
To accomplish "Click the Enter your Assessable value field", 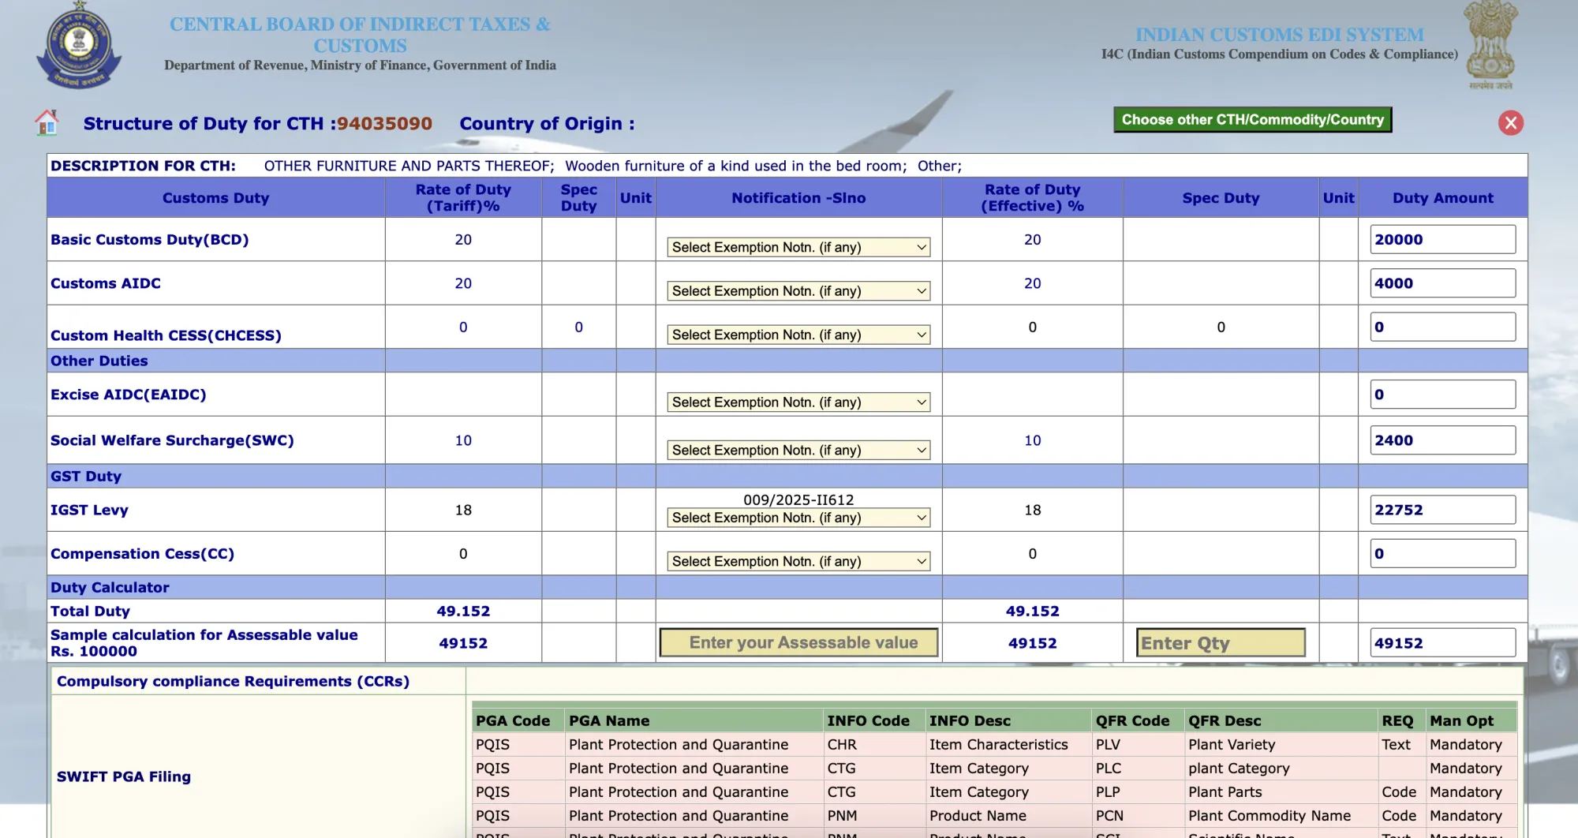I will [x=798, y=643].
